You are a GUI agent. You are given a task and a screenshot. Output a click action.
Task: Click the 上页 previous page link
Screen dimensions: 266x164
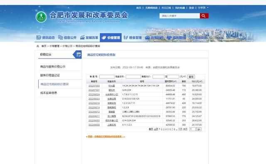[x=156, y=129]
